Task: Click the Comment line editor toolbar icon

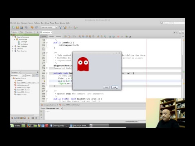Action: coord(127,36)
